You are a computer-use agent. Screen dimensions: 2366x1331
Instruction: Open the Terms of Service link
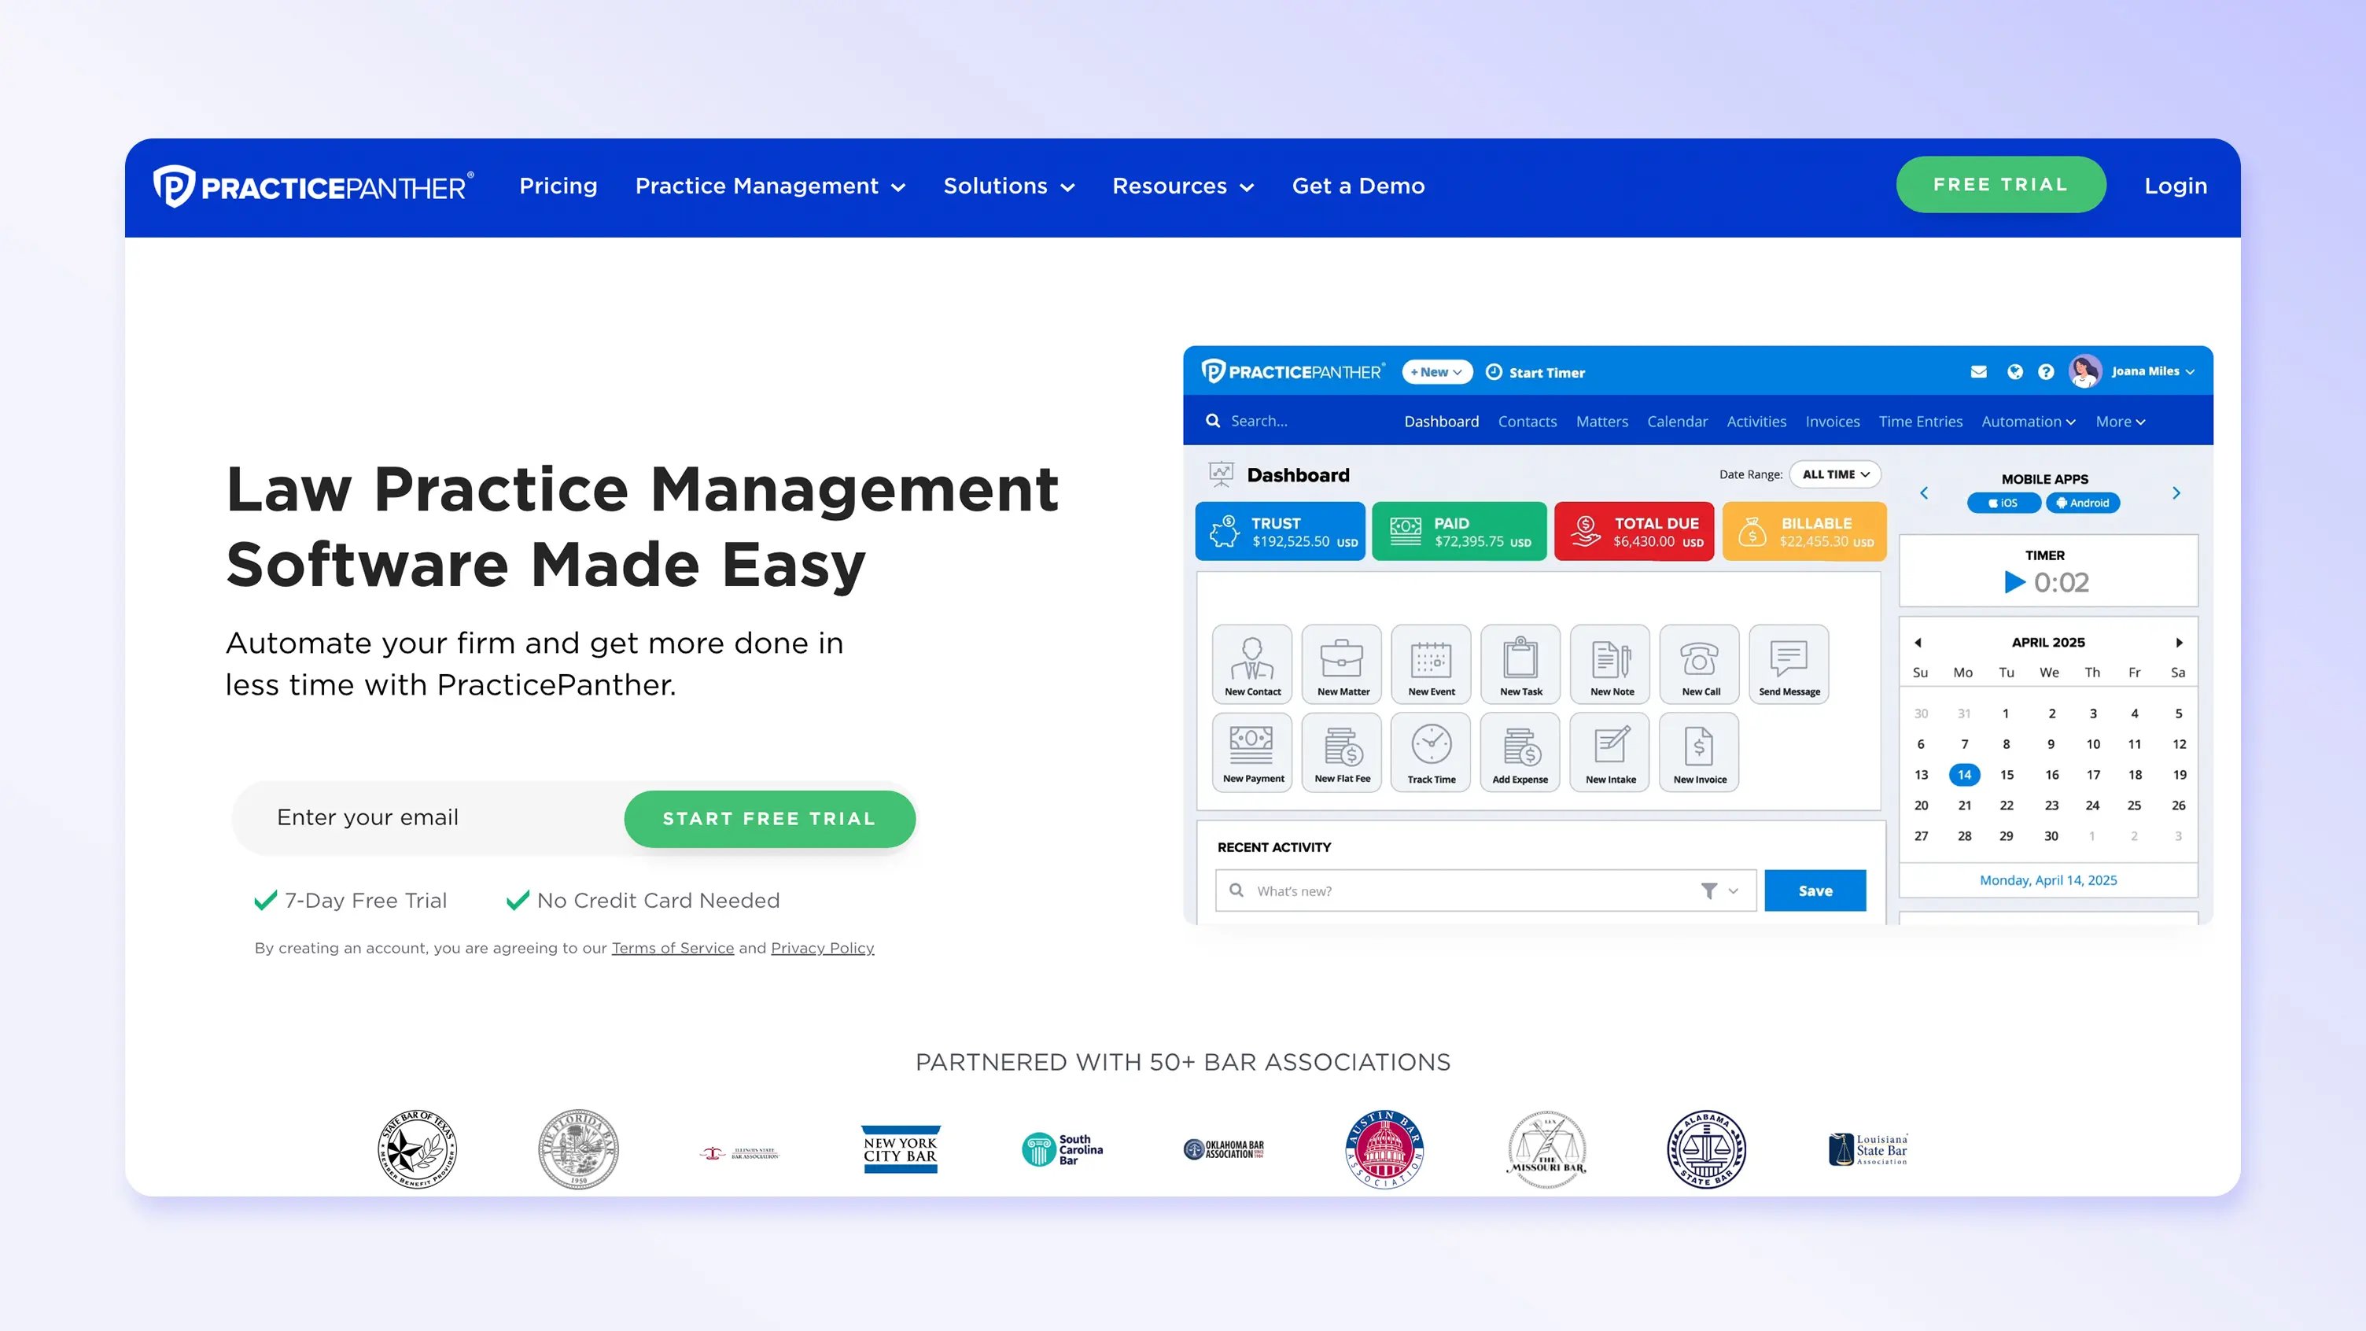coord(672,947)
